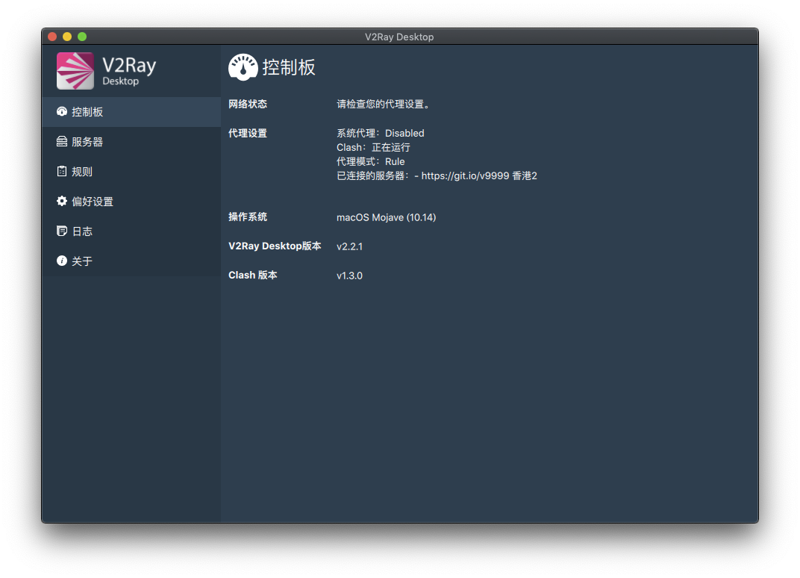
Task: Click the macOS Mojave (10.14) value
Action: [387, 217]
